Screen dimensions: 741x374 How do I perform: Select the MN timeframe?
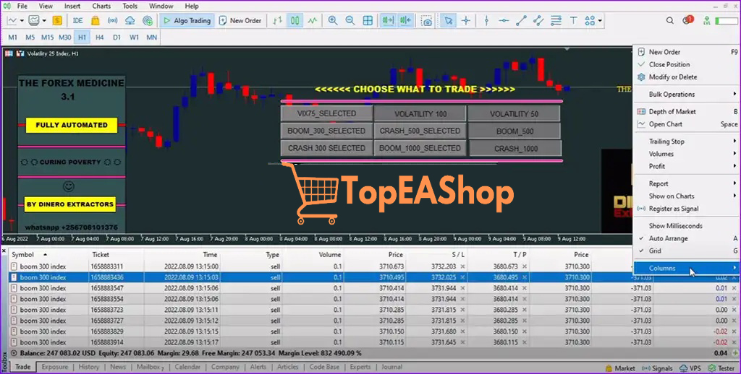[151, 38]
